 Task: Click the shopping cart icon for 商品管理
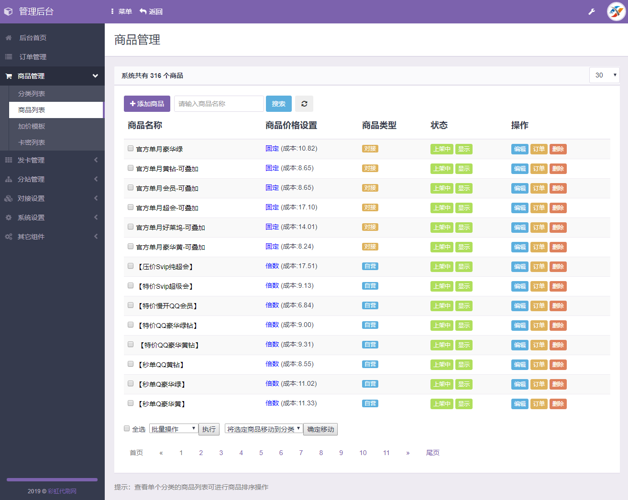coord(9,76)
